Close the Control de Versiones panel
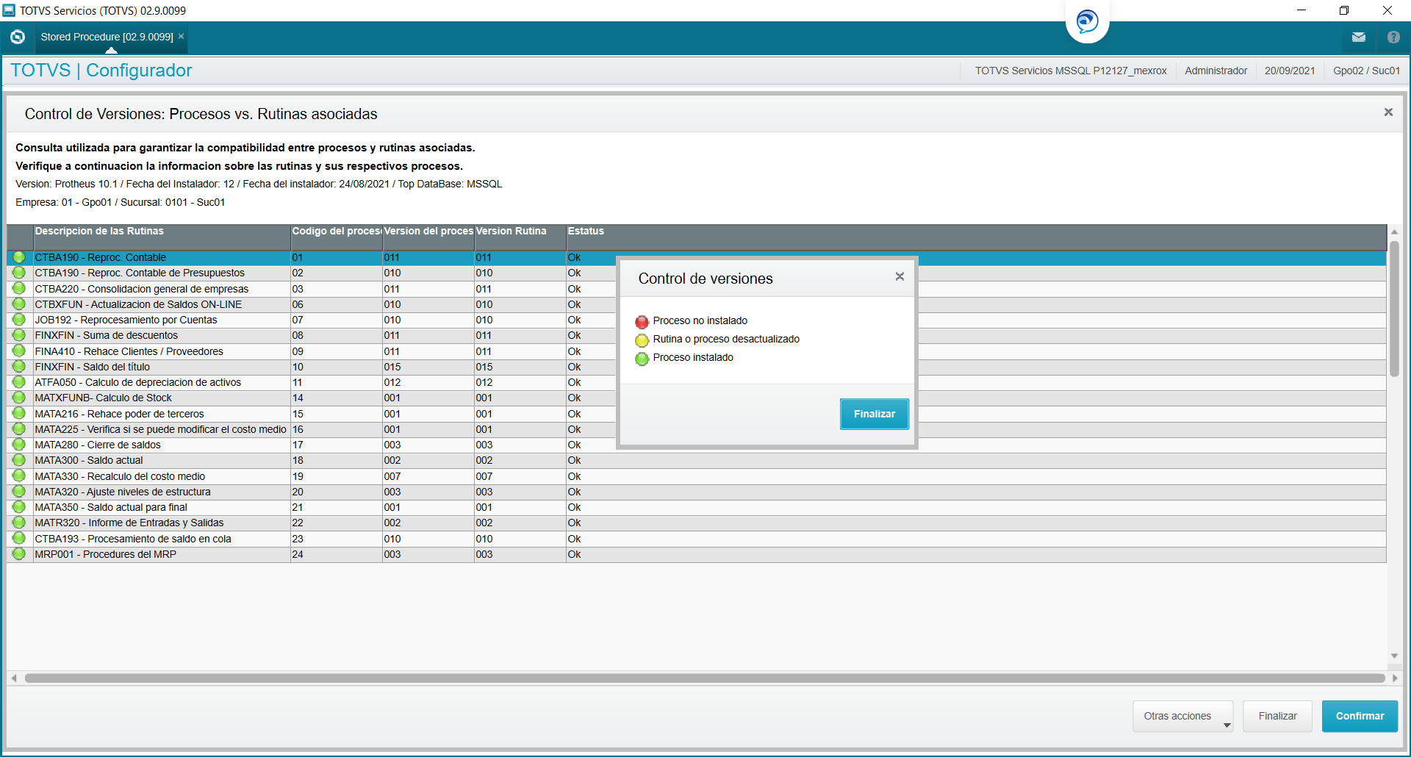1411x757 pixels. tap(1388, 112)
